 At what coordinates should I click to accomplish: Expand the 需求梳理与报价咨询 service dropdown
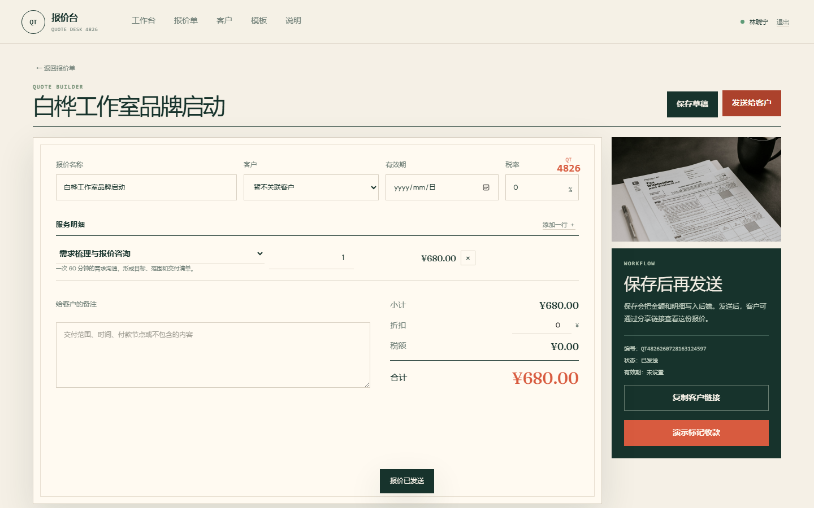(x=160, y=254)
